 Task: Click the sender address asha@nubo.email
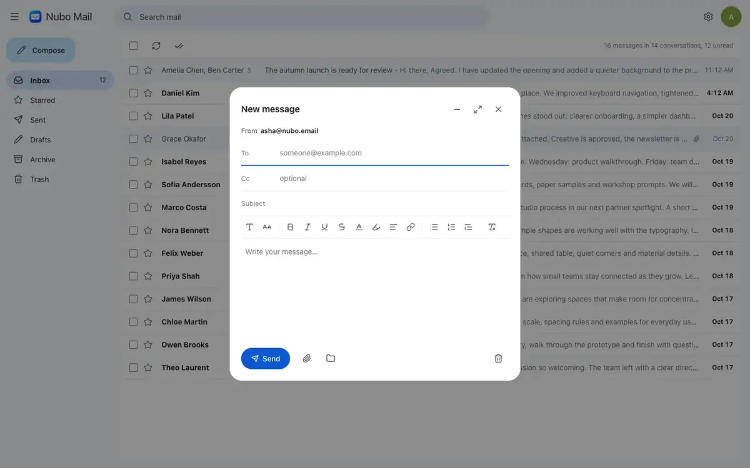pyautogui.click(x=289, y=131)
